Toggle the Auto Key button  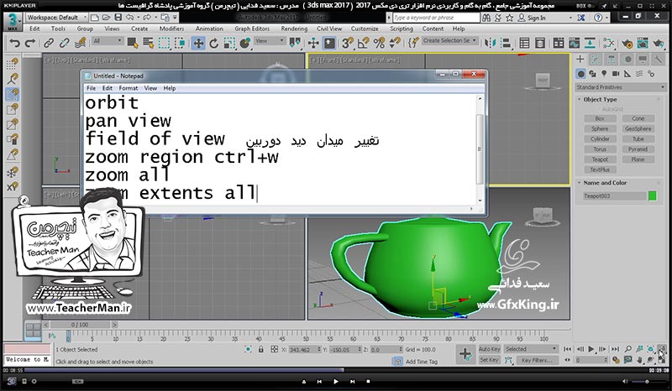(x=490, y=349)
